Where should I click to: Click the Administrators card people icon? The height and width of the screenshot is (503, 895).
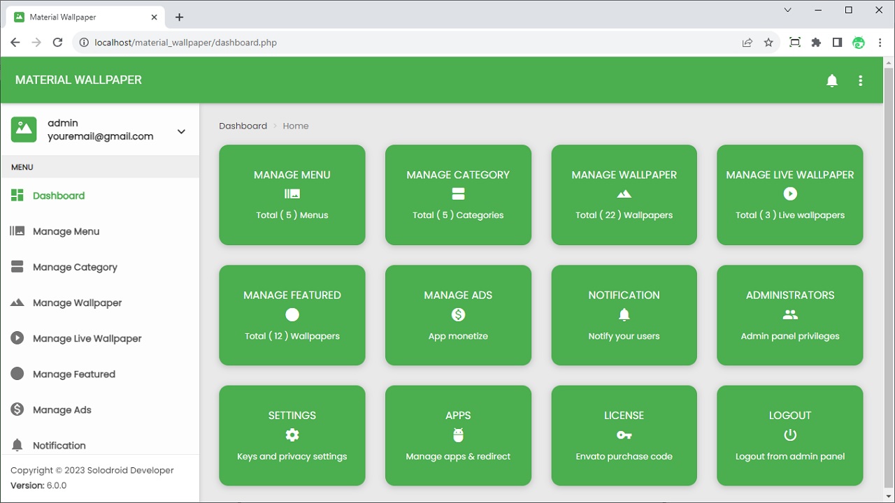pos(790,314)
